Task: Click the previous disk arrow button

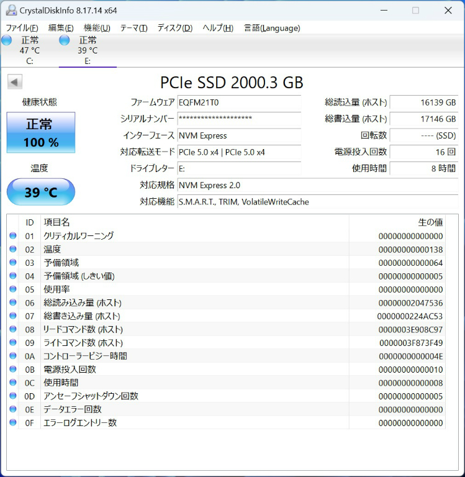Action: point(15,82)
